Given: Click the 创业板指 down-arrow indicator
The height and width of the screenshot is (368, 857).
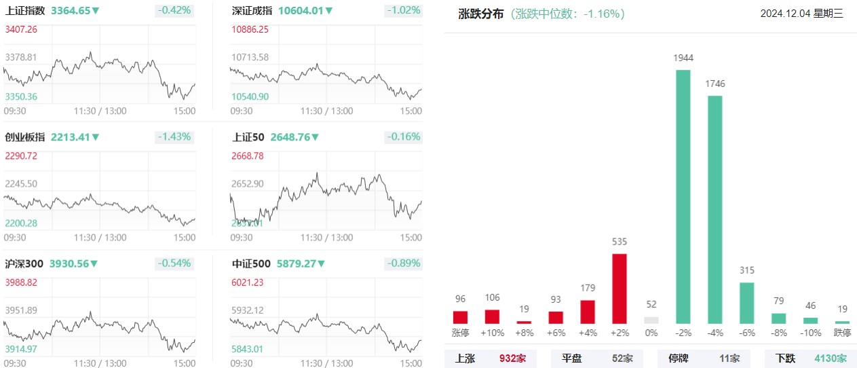Looking at the screenshot, I should pyautogui.click(x=96, y=137).
